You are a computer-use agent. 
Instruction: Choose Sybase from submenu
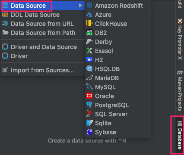[118, 132]
